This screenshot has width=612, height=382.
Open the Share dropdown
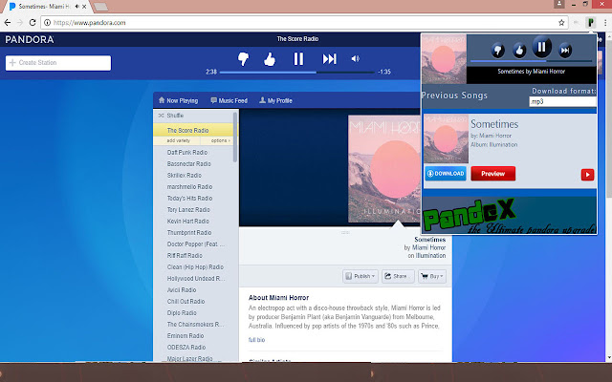(x=398, y=276)
